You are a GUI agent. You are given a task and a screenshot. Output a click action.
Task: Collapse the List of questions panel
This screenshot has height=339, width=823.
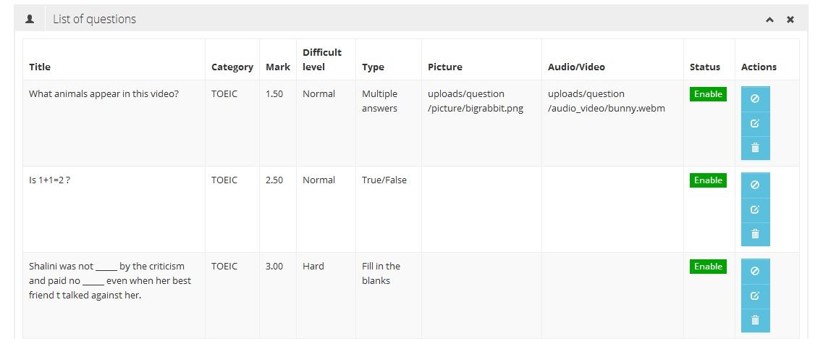pyautogui.click(x=770, y=20)
